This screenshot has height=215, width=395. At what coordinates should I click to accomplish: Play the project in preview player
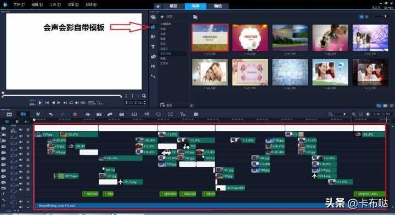pos(40,103)
